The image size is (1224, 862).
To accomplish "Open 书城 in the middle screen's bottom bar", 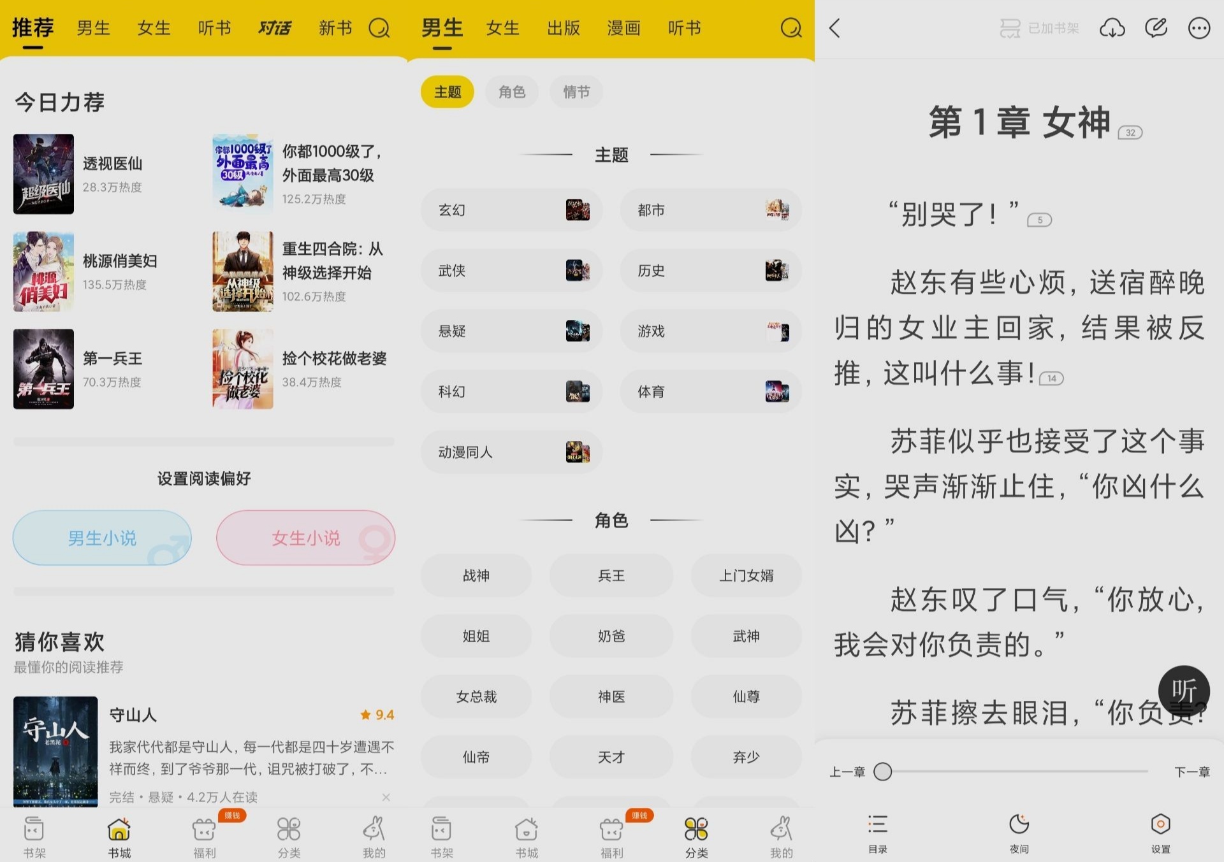I will click(527, 837).
